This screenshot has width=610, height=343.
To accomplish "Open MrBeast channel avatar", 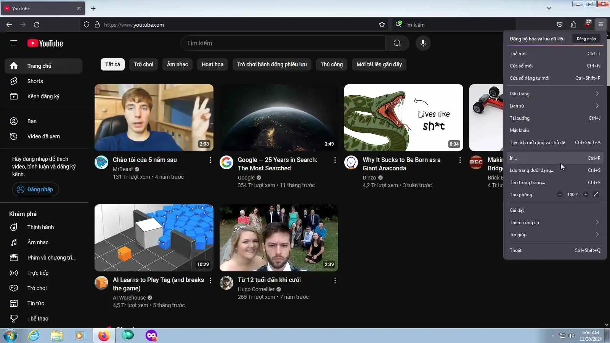I will [x=101, y=162].
